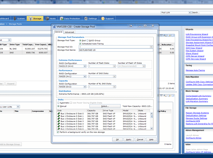Click the disk icon for Bus 1 Enclosure 0 Disk 5

(59, 126)
